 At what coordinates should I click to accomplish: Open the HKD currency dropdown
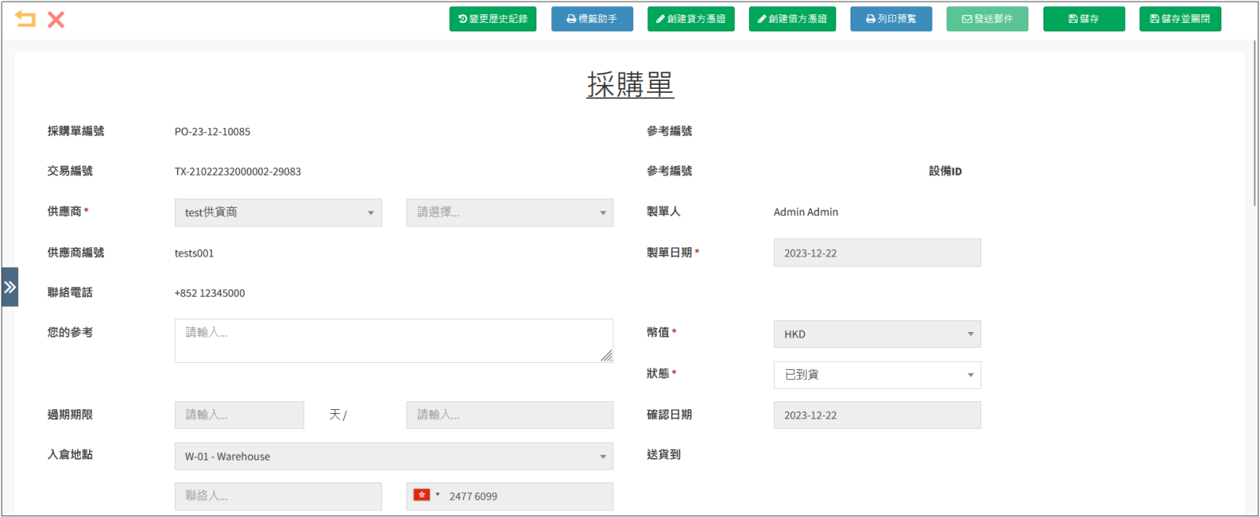pos(876,334)
